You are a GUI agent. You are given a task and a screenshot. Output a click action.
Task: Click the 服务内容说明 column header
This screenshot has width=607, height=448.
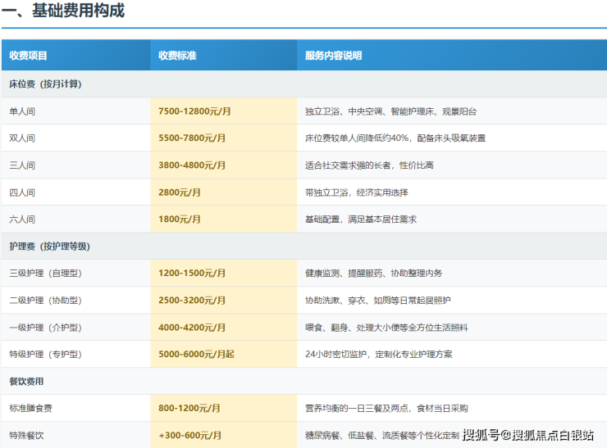(333, 56)
